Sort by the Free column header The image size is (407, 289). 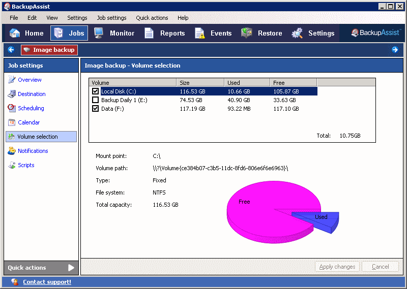294,82
